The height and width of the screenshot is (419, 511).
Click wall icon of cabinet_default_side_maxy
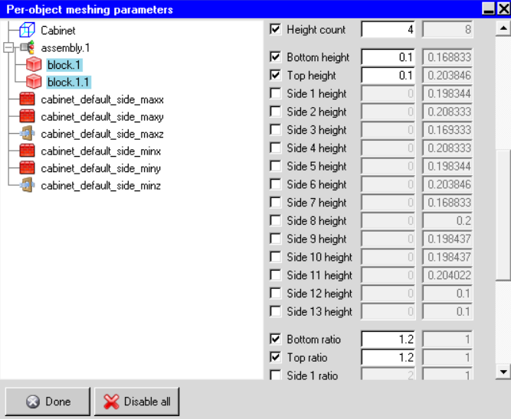[27, 116]
